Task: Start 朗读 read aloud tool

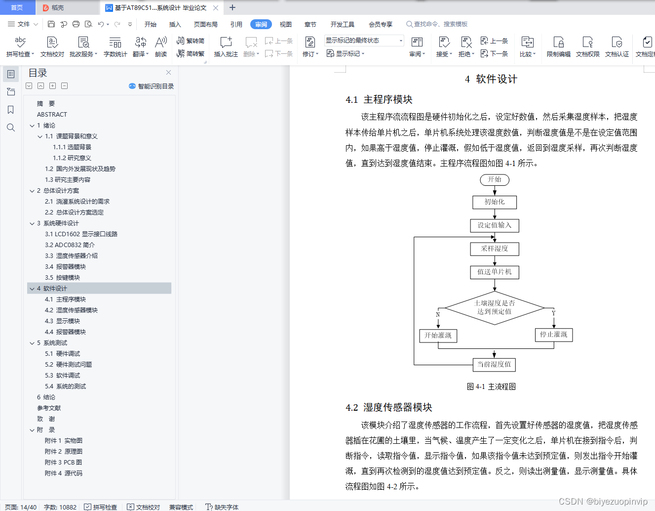Action: coord(161,47)
